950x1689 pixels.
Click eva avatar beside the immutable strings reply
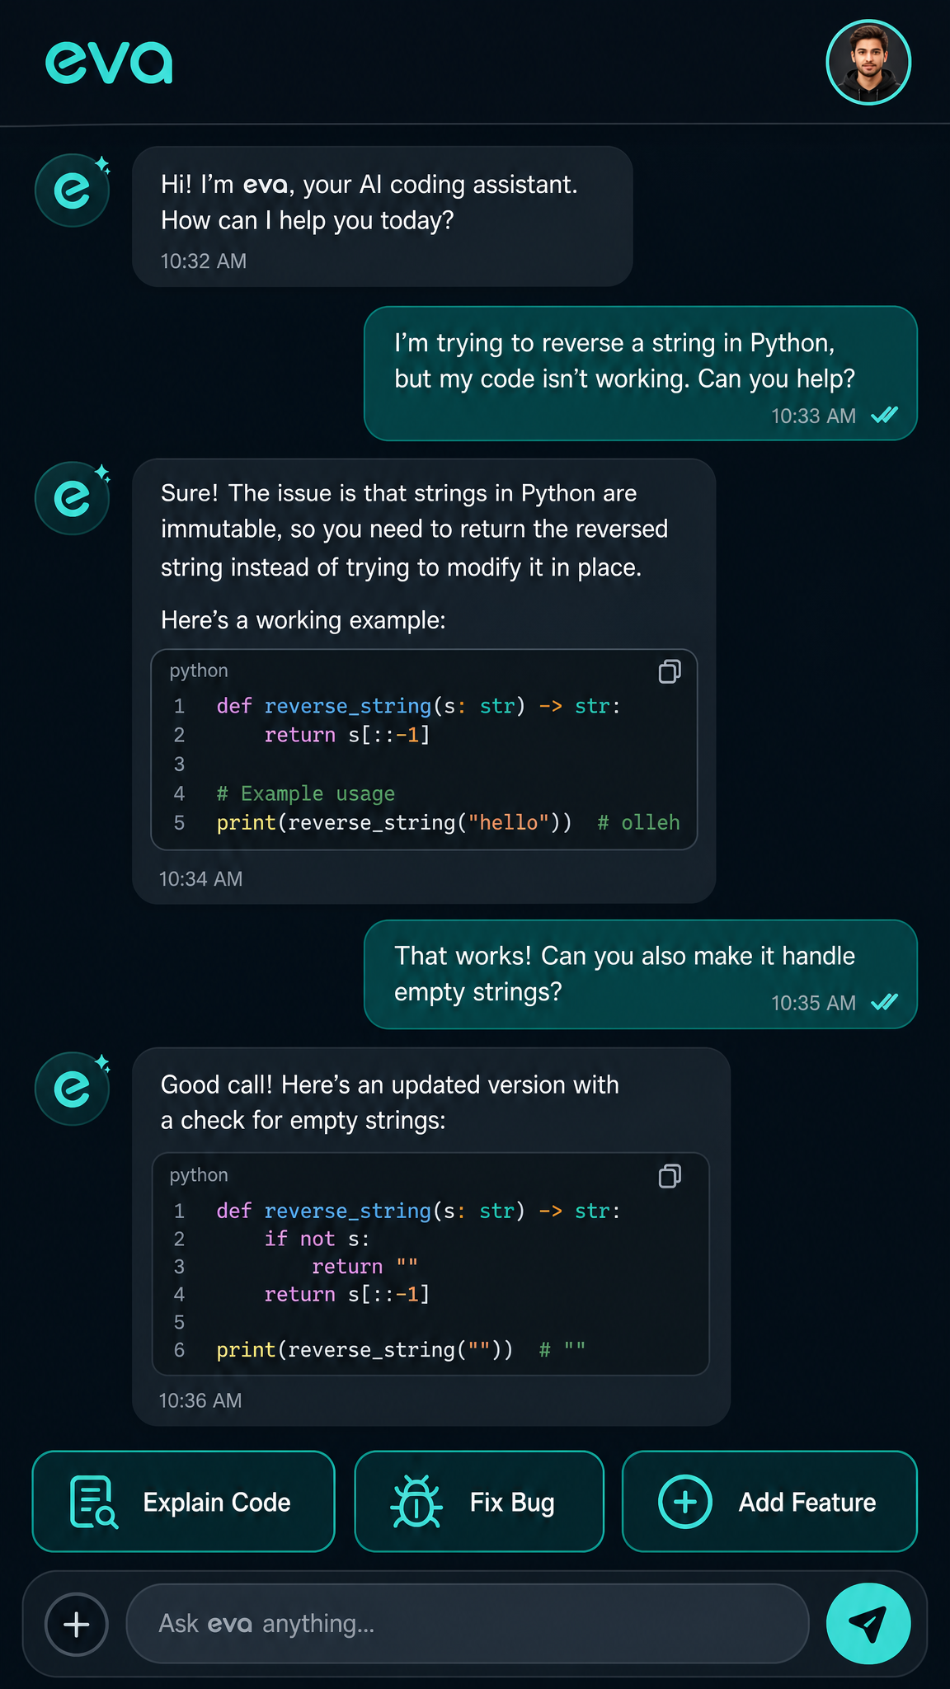coord(73,498)
